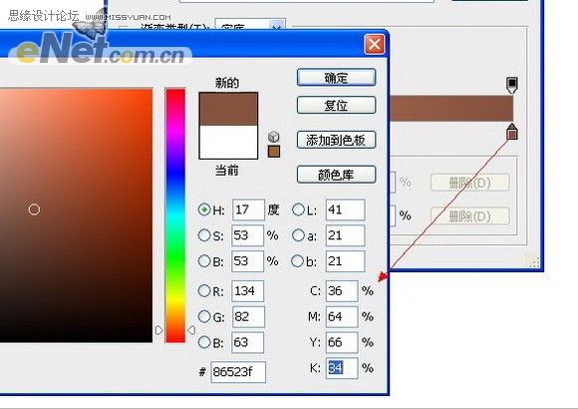
Task: Click the gradient preview bar in gradient editor
Action: pos(451,109)
